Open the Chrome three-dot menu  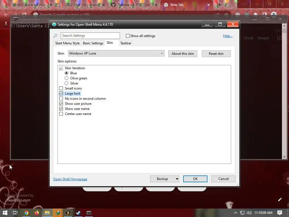(283, 15)
